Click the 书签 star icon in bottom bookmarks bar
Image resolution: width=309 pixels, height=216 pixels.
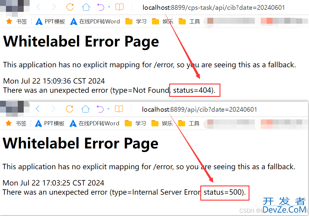coord(9,123)
